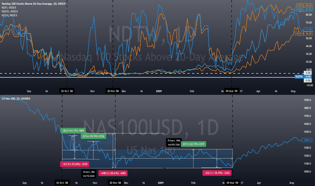Image resolution: width=315 pixels, height=186 pixels.
Task: Select the '-438.5 (-29.61%) -4385' measurement label
Action: pyautogui.click(x=113, y=173)
